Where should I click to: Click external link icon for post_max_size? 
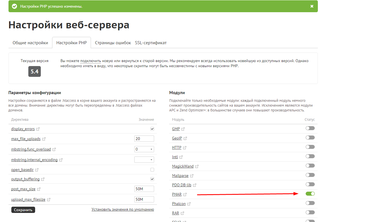(x=39, y=189)
